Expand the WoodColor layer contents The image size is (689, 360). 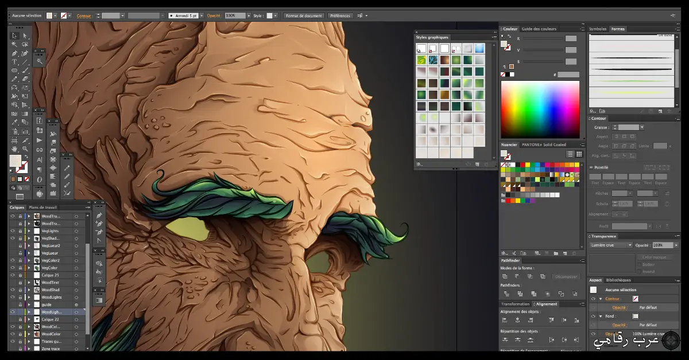(x=29, y=335)
